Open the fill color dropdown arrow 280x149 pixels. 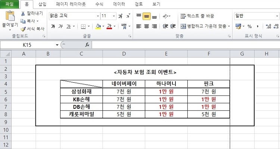click(x=103, y=26)
